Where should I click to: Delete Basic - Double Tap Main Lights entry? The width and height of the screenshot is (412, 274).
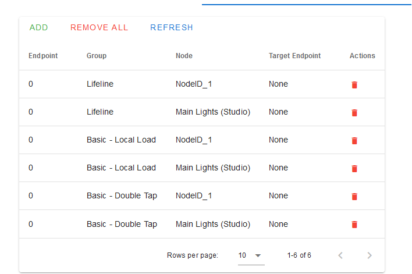(354, 225)
